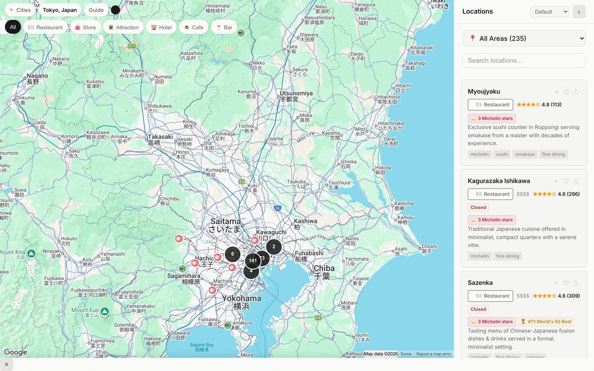Click the omakase tag on Myoujyaku
Image resolution: width=594 pixels, height=371 pixels.
coord(525,154)
